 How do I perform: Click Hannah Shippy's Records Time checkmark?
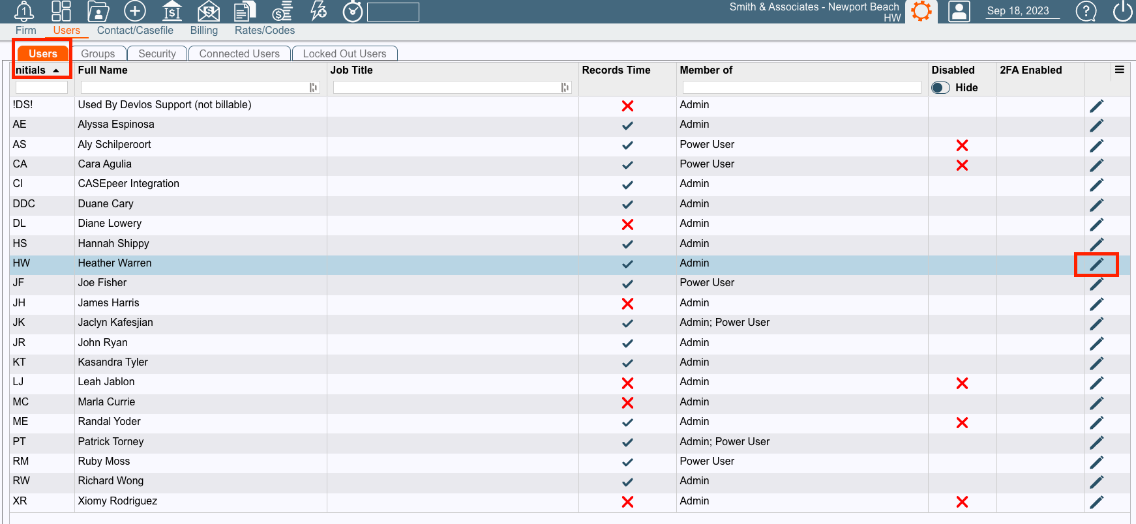627,244
